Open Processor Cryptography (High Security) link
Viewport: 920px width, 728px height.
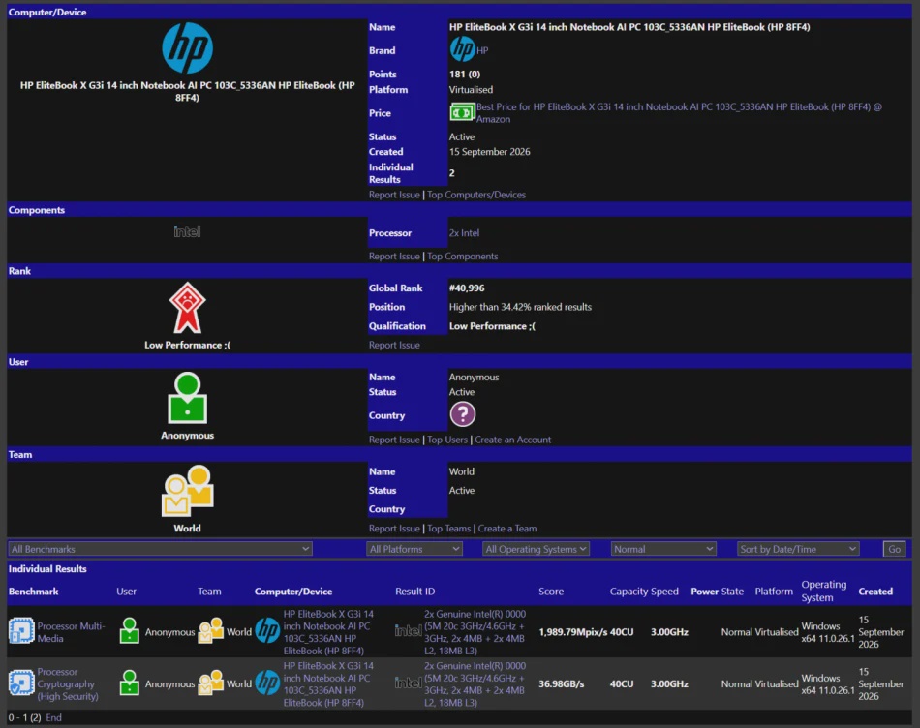pyautogui.click(x=68, y=683)
